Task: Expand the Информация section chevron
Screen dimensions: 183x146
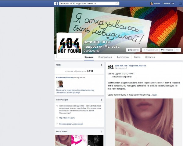Action: 102,100
